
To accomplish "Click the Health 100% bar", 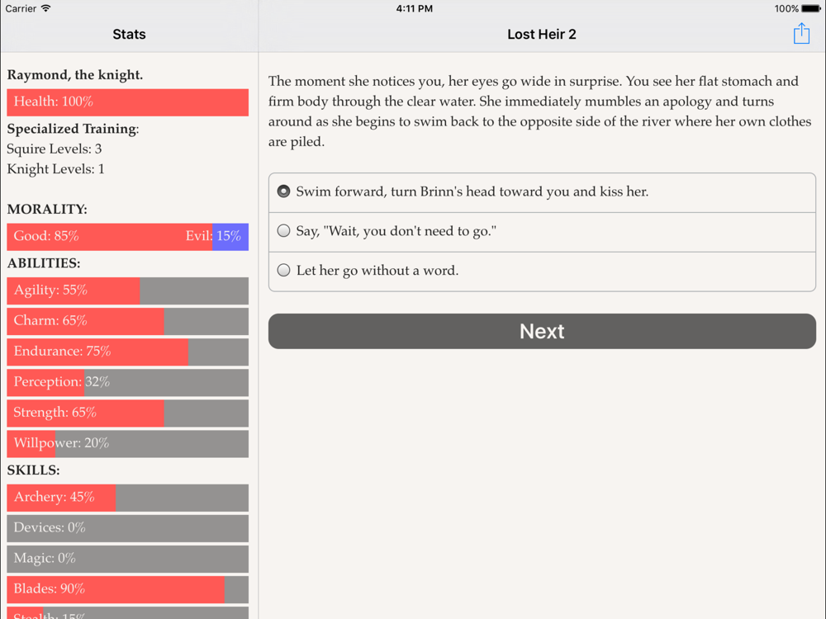I will click(x=127, y=102).
